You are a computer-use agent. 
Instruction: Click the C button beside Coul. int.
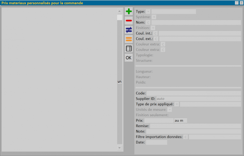pos(155,33)
